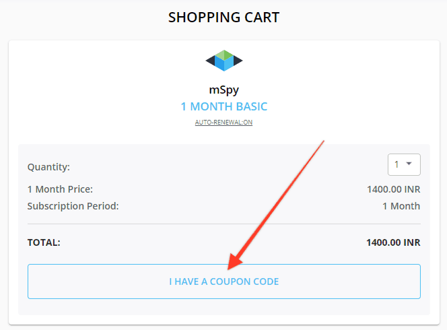
Task: Click the 1 Month Price label
Action: click(60, 189)
